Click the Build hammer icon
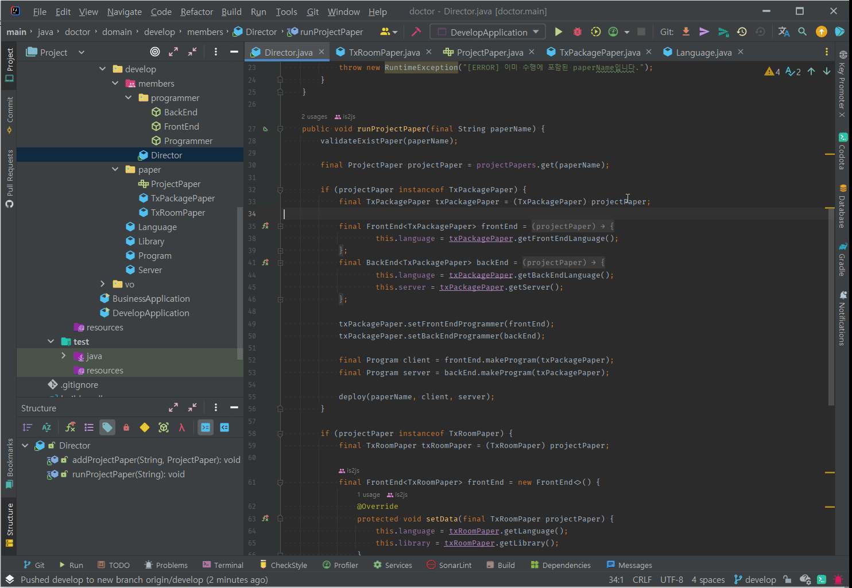 [416, 32]
